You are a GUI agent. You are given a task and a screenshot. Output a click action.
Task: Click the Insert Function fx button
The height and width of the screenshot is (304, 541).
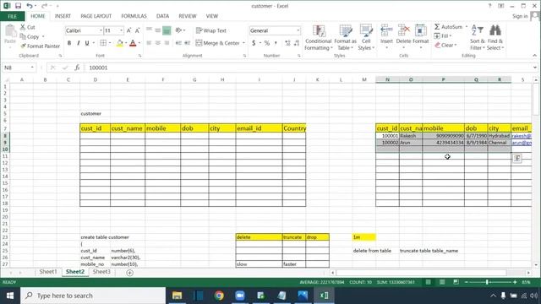click(77, 68)
